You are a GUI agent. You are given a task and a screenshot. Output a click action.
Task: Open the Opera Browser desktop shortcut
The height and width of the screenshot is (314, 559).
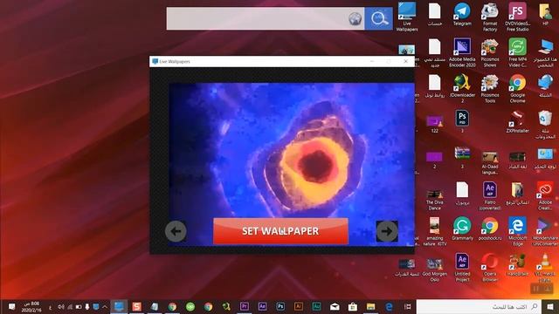[490, 267]
